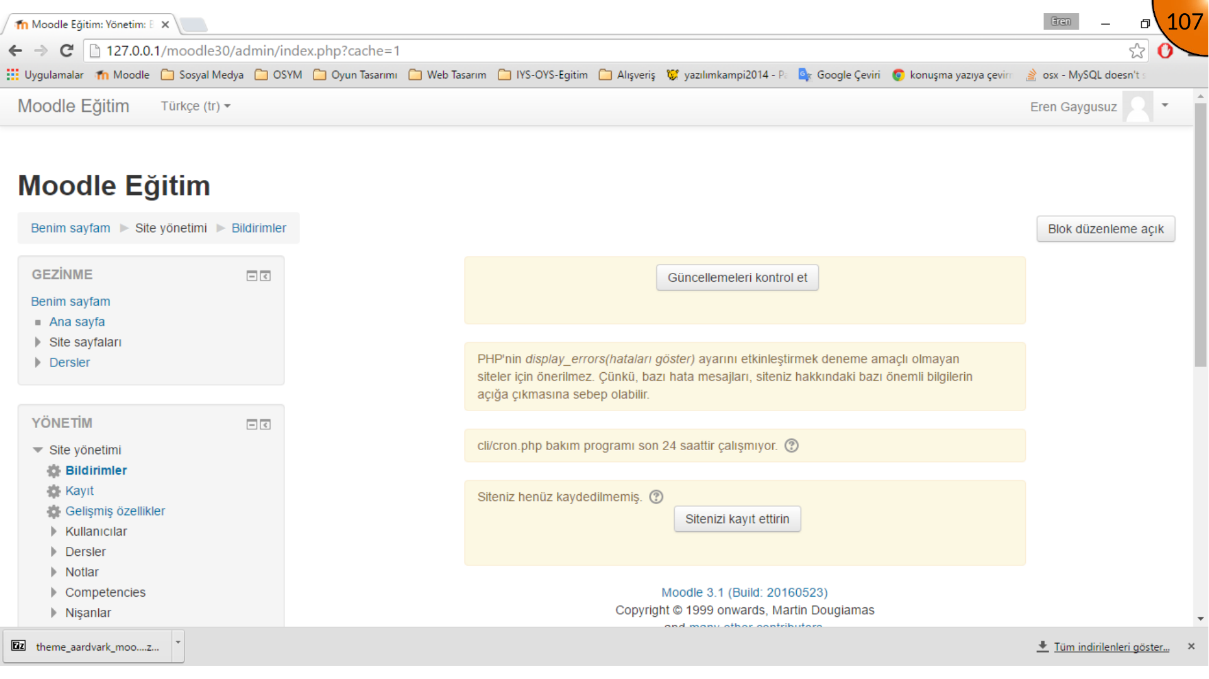Open the Opera extension icon in toolbar
This screenshot has height=679, width=1209.
pos(1165,51)
